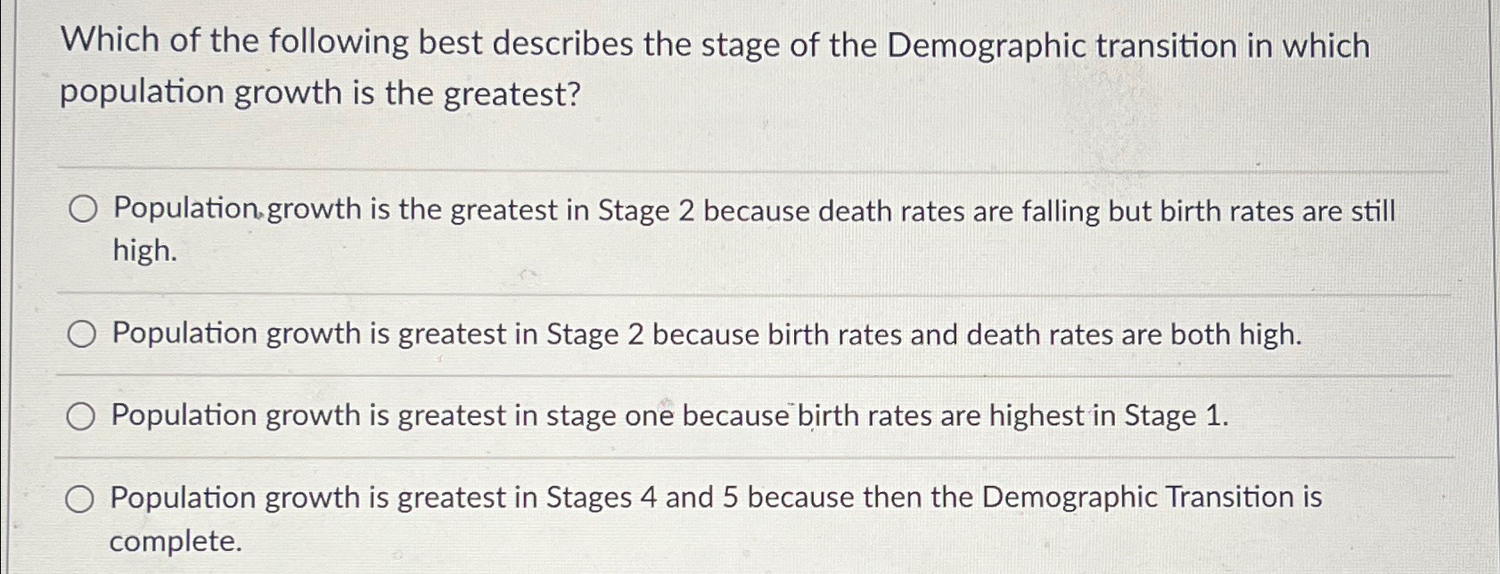Viewport: 1500px width, 574px height.
Task: Click the word 'high.' ending the first answer
Action: pos(145,251)
